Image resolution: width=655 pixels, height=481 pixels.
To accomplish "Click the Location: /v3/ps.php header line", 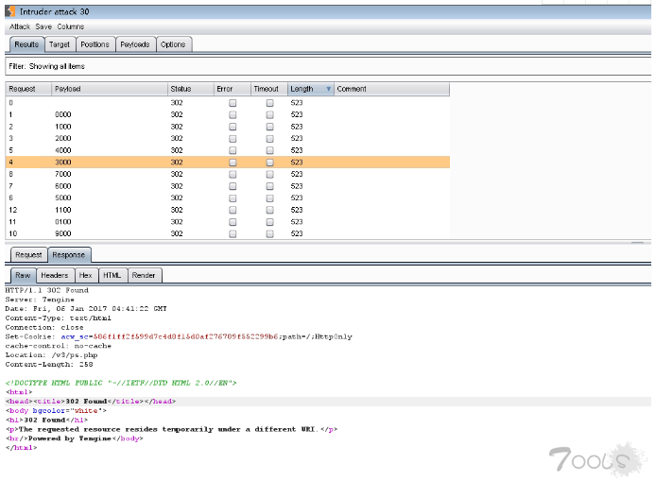I will tap(51, 355).
